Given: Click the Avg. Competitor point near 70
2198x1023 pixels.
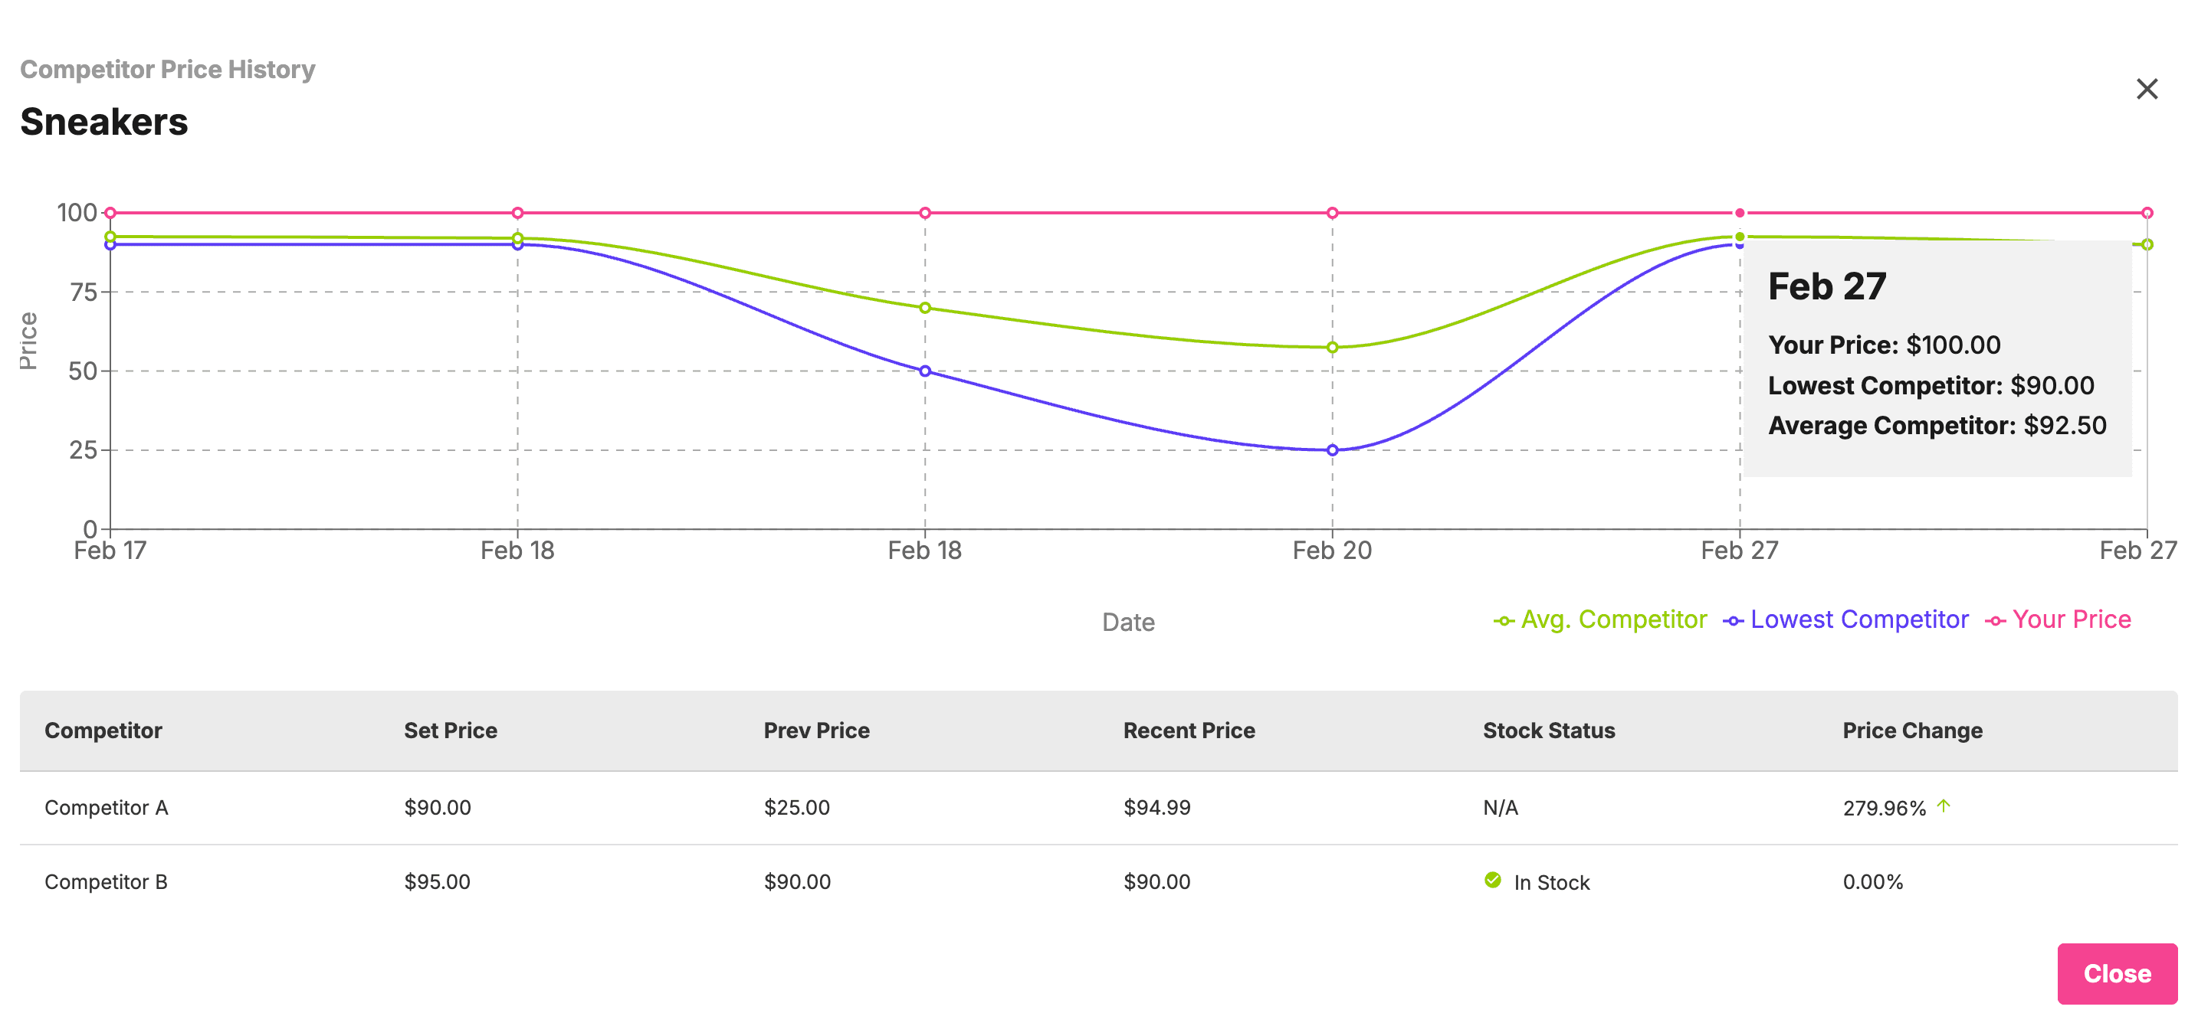Looking at the screenshot, I should pyautogui.click(x=925, y=308).
